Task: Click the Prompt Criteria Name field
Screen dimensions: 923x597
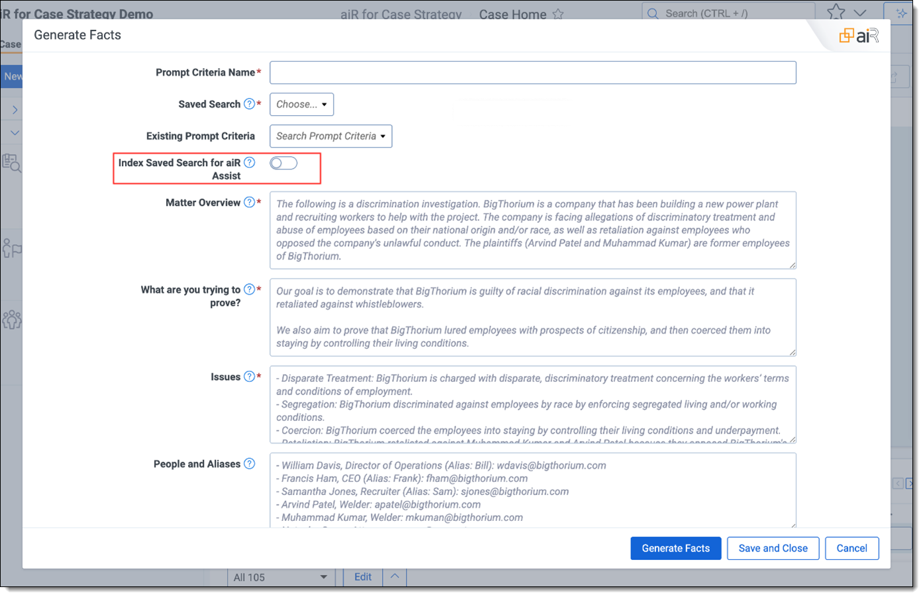Action: (532, 73)
